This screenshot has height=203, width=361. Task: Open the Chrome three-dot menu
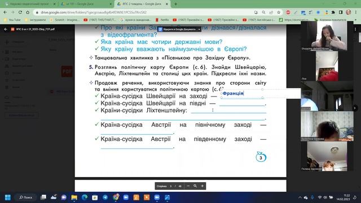coord(356,12)
